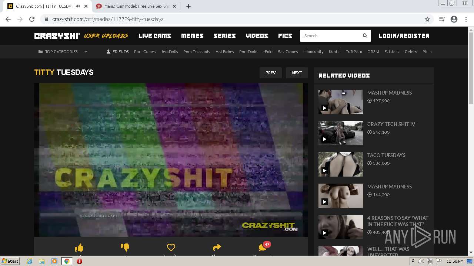The width and height of the screenshot is (474, 266).
Task: Open the Live Cams menu item
Action: (x=155, y=36)
